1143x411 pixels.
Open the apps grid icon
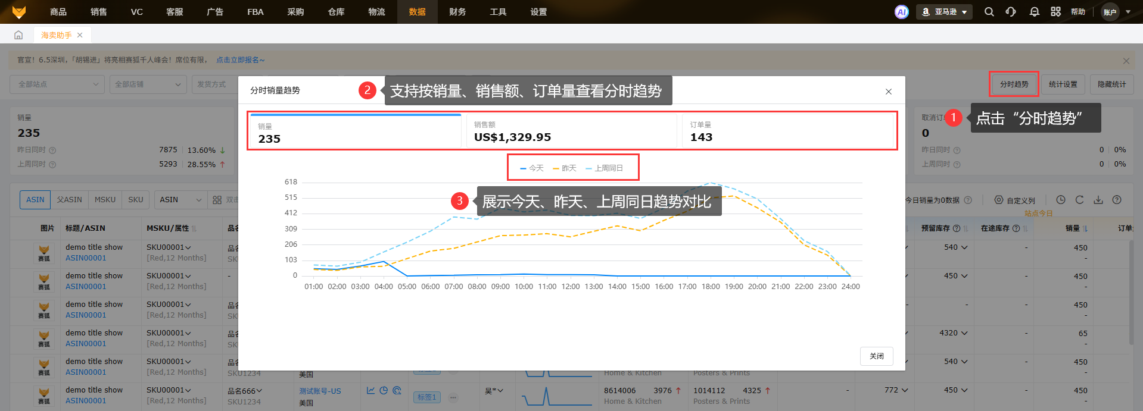(x=1056, y=12)
